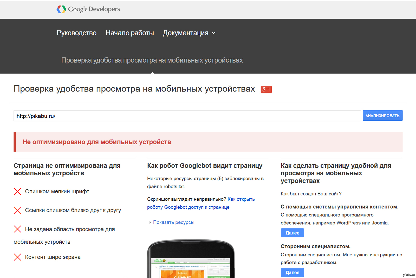The image size is (416, 278).
Task: Click the 'Сторонним специалистом.' heading
Action: (x=316, y=246)
